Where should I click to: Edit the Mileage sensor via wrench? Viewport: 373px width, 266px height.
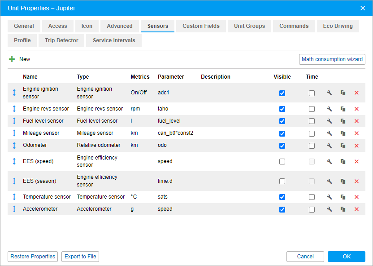point(329,133)
